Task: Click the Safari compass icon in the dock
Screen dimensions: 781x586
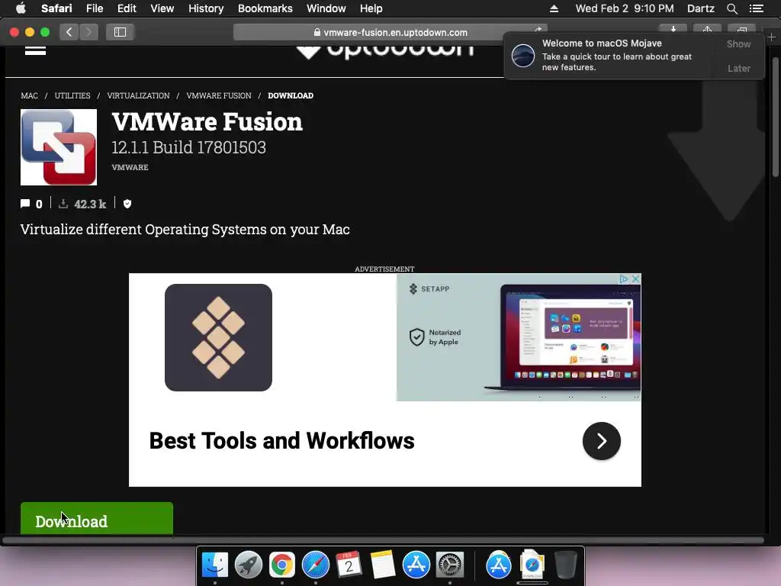Action: point(316,565)
